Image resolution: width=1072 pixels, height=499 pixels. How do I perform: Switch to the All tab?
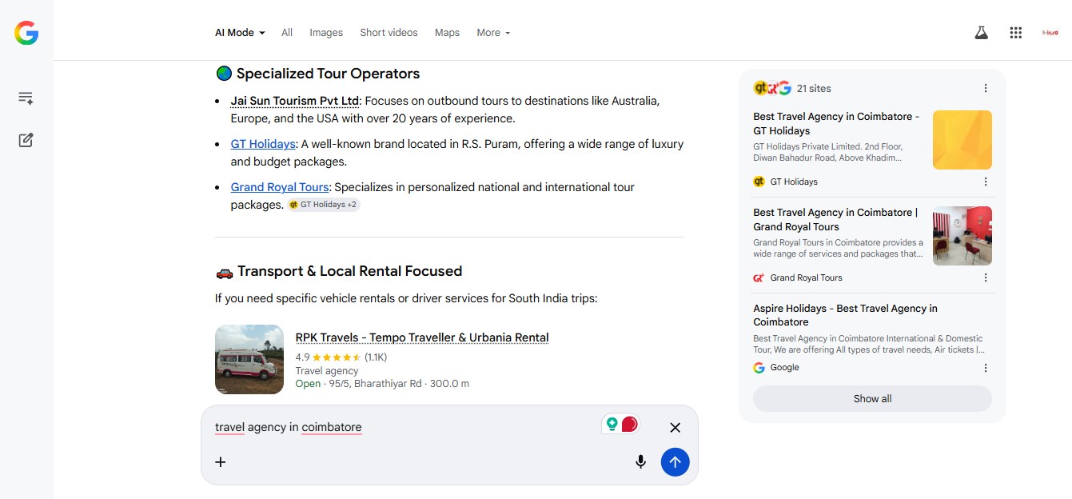pyautogui.click(x=287, y=33)
